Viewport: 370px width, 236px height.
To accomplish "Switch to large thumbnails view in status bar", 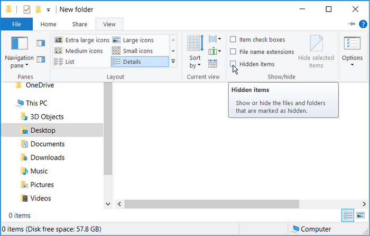I will pos(360,215).
